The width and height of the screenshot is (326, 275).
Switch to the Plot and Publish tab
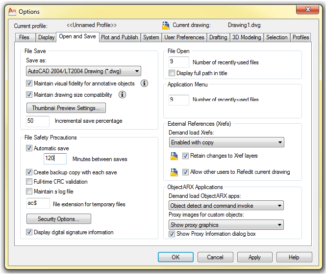pos(119,37)
